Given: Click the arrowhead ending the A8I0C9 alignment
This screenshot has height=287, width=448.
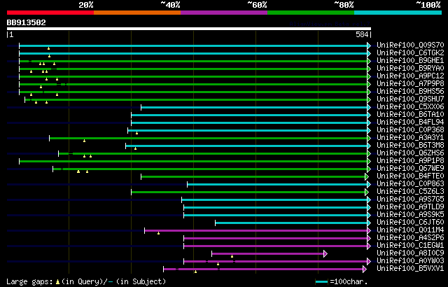Looking at the screenshot, I should [x=325, y=253].
